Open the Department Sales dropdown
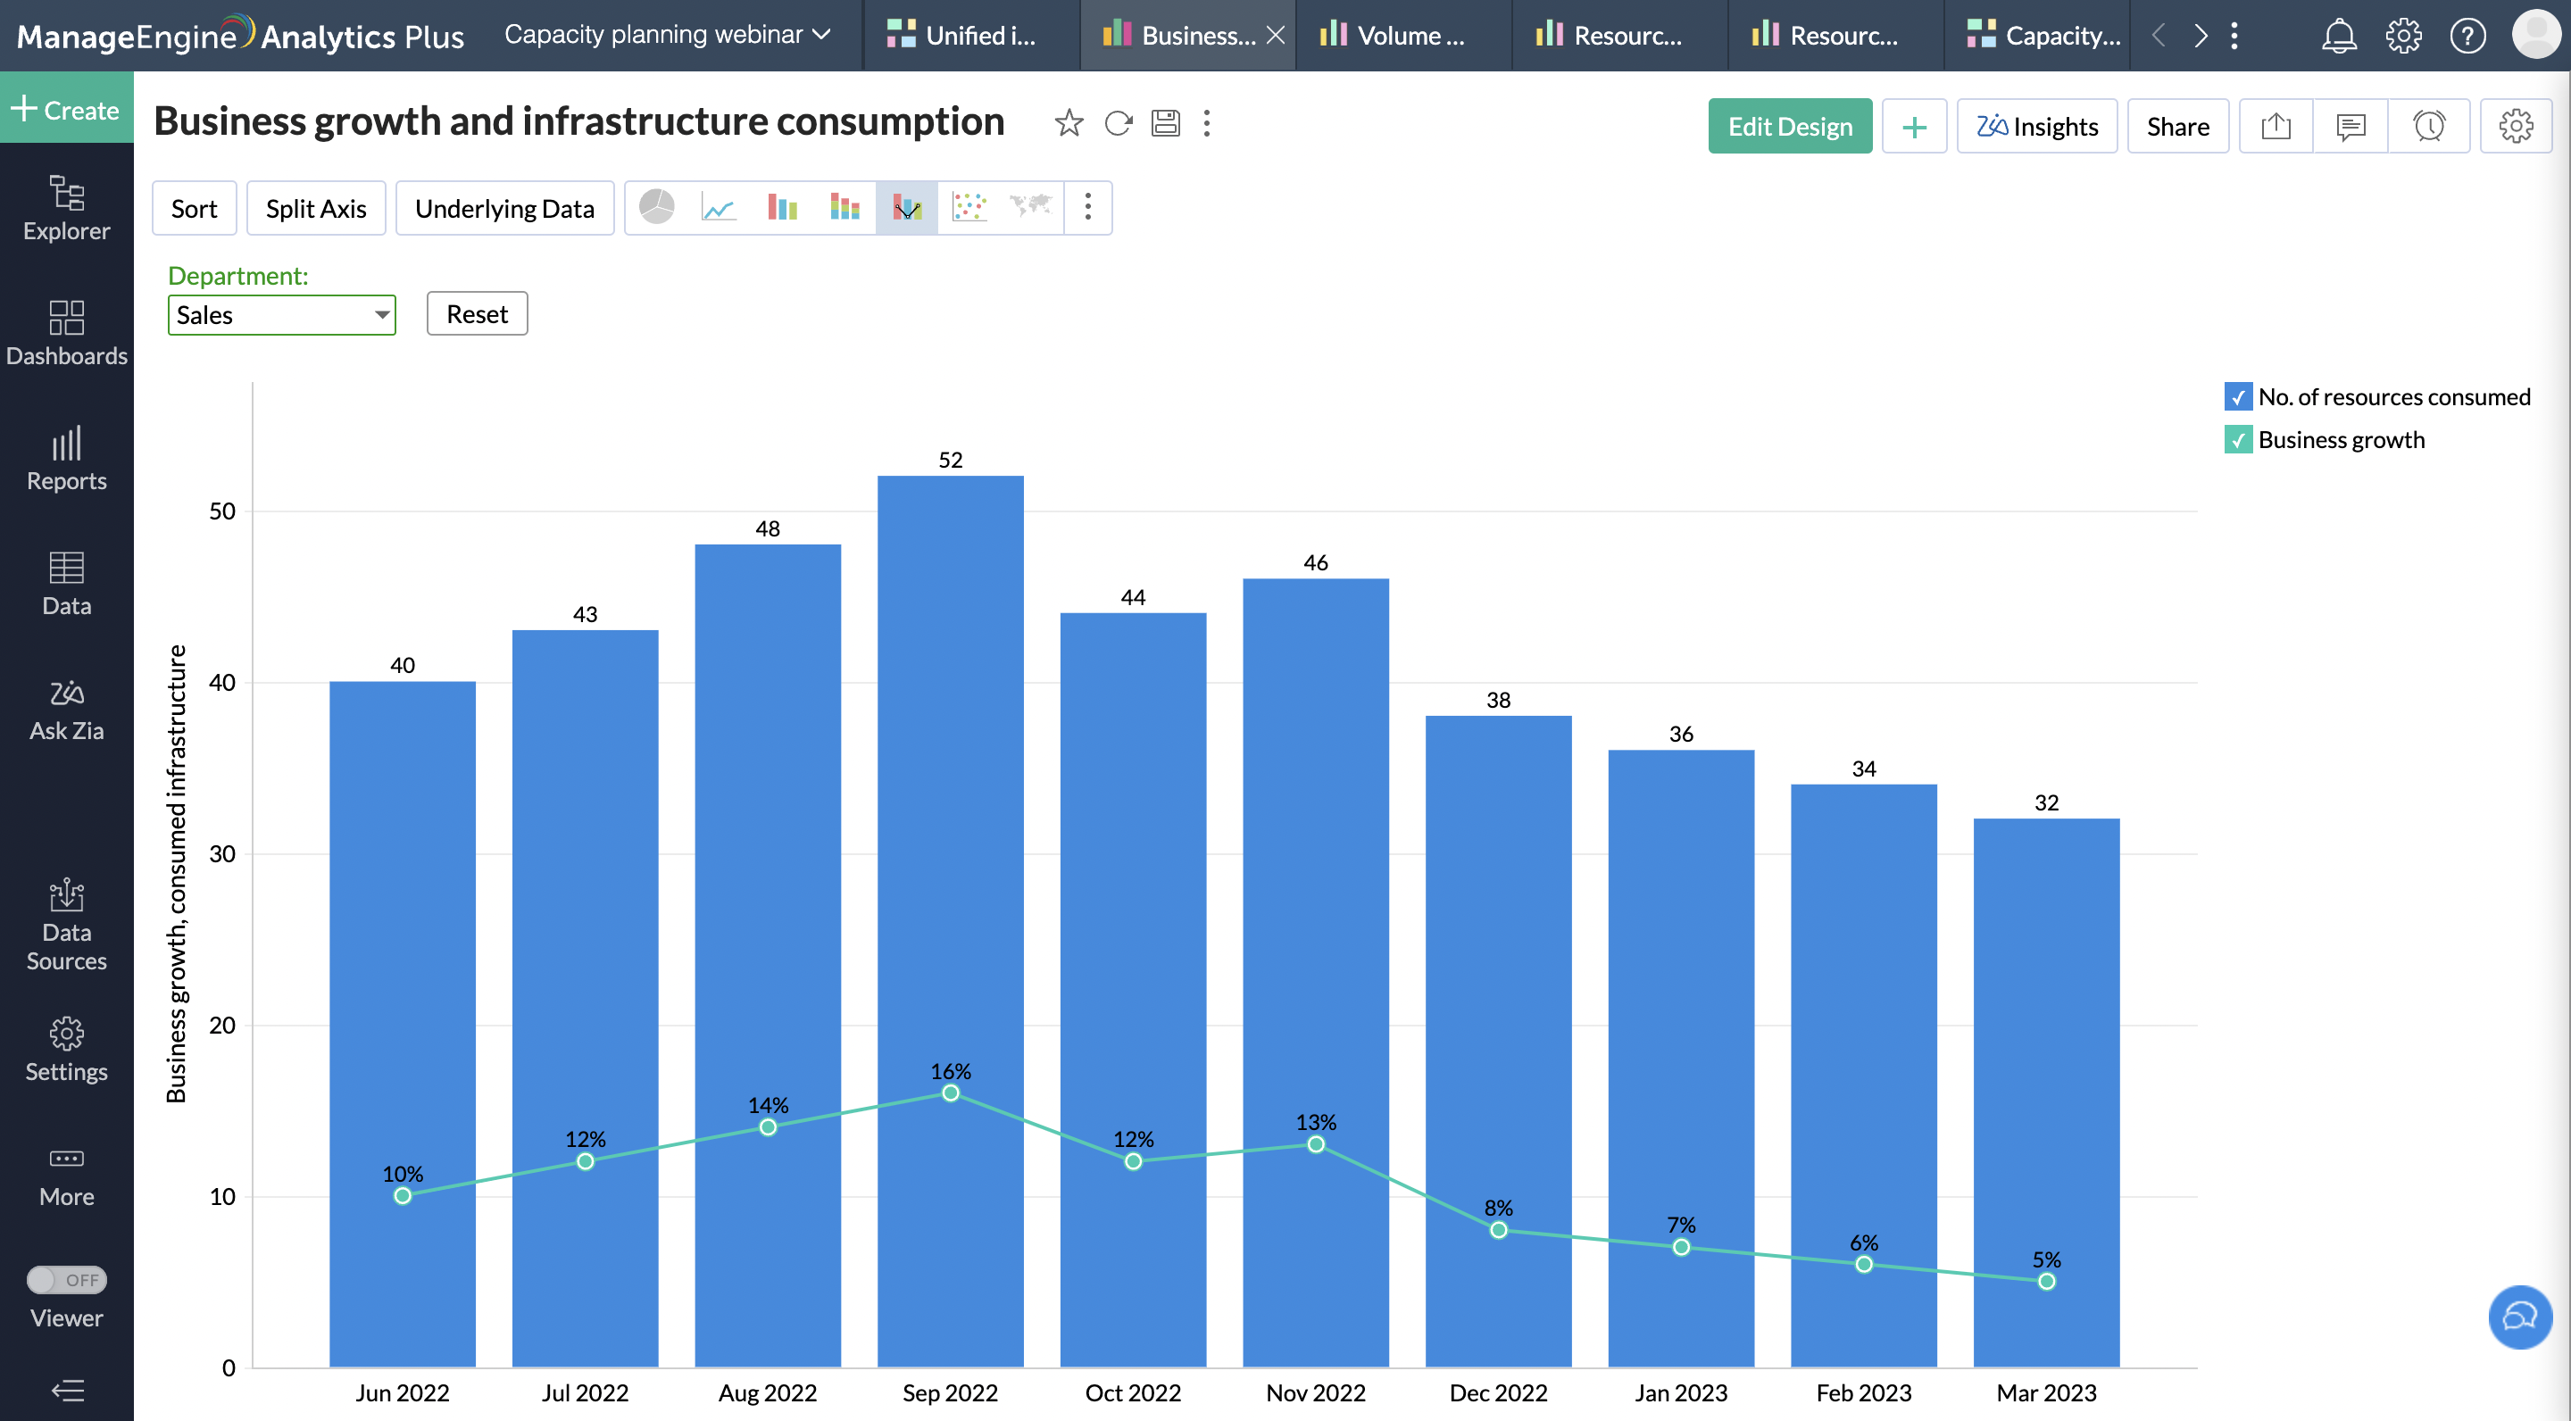This screenshot has height=1421, width=2571. coord(281,315)
